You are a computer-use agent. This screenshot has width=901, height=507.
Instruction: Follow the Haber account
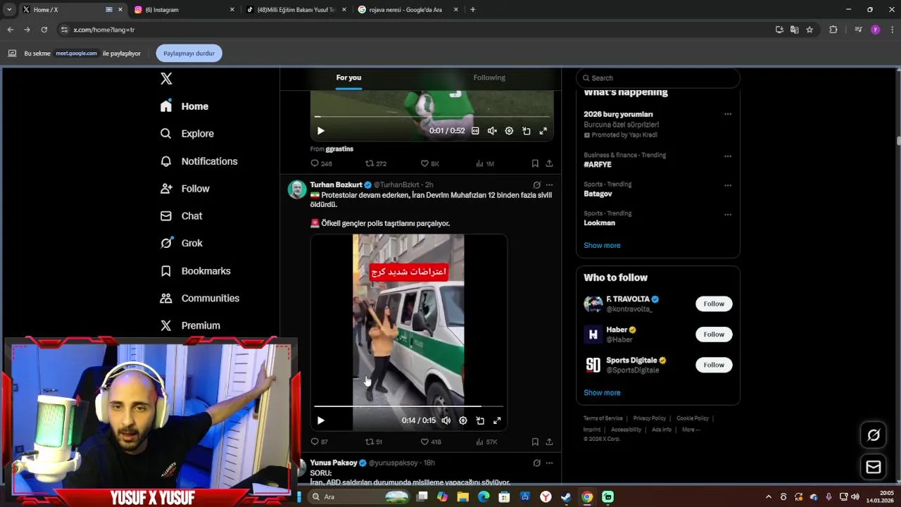pyautogui.click(x=714, y=334)
